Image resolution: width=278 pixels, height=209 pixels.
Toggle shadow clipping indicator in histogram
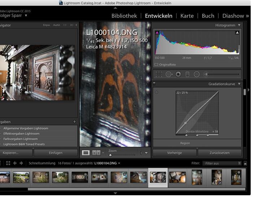pyautogui.click(x=157, y=33)
